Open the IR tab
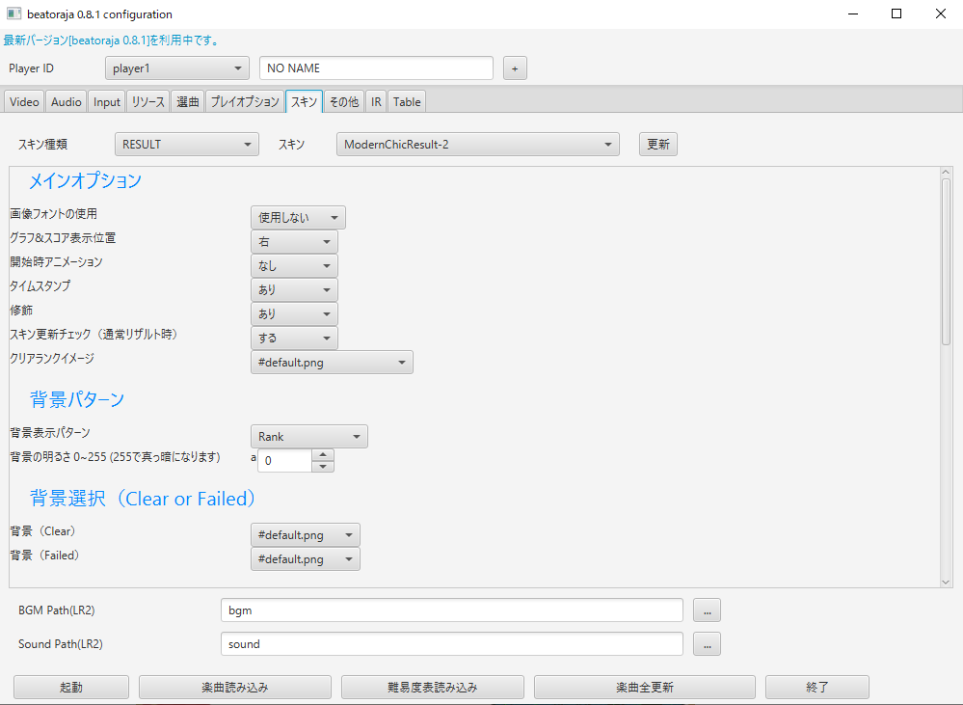The image size is (963, 705). coord(376,101)
